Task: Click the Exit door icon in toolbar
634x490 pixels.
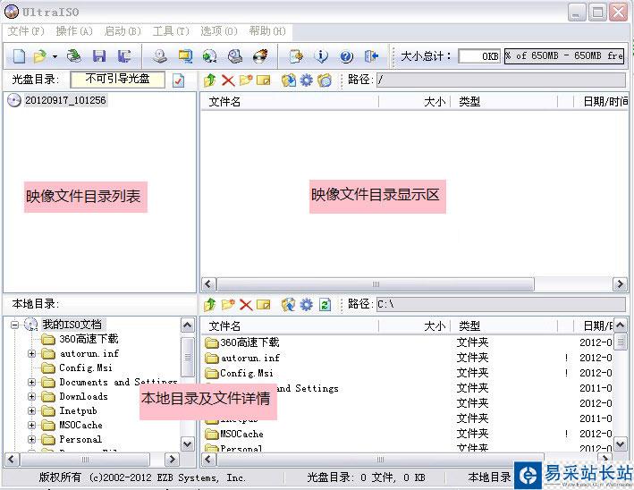Action: (x=371, y=56)
